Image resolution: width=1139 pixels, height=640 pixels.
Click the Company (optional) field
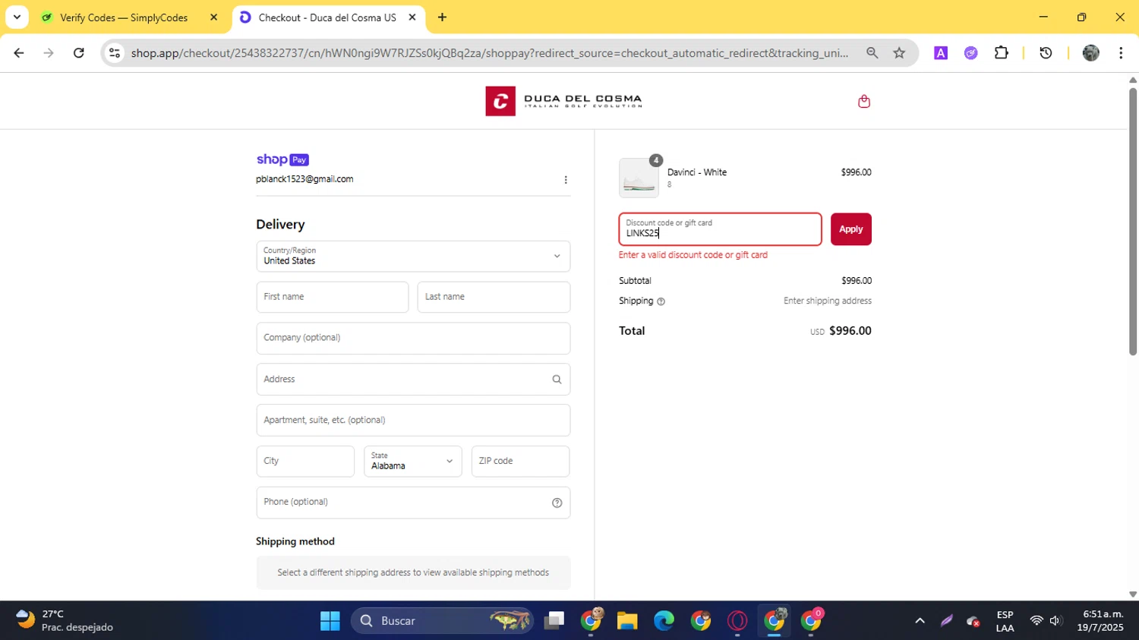click(x=413, y=339)
